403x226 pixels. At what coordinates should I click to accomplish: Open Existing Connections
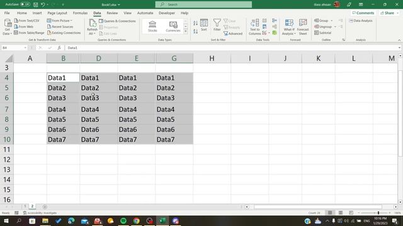click(x=64, y=33)
